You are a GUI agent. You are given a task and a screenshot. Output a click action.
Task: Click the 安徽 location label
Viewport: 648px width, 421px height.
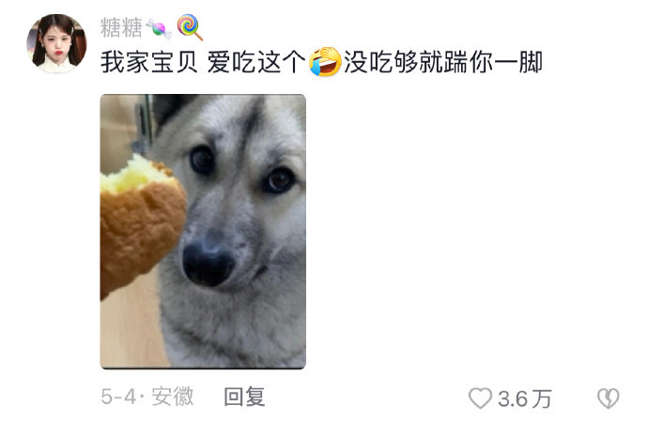pos(173,397)
